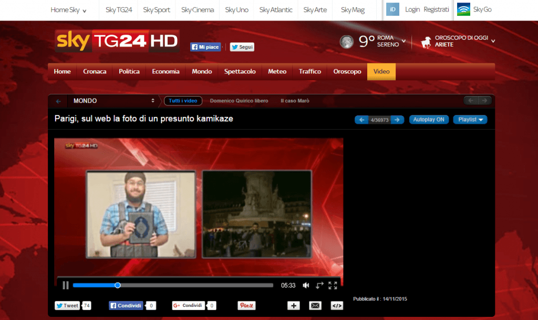
Task: Go to Sky Uno
Action: click(237, 10)
